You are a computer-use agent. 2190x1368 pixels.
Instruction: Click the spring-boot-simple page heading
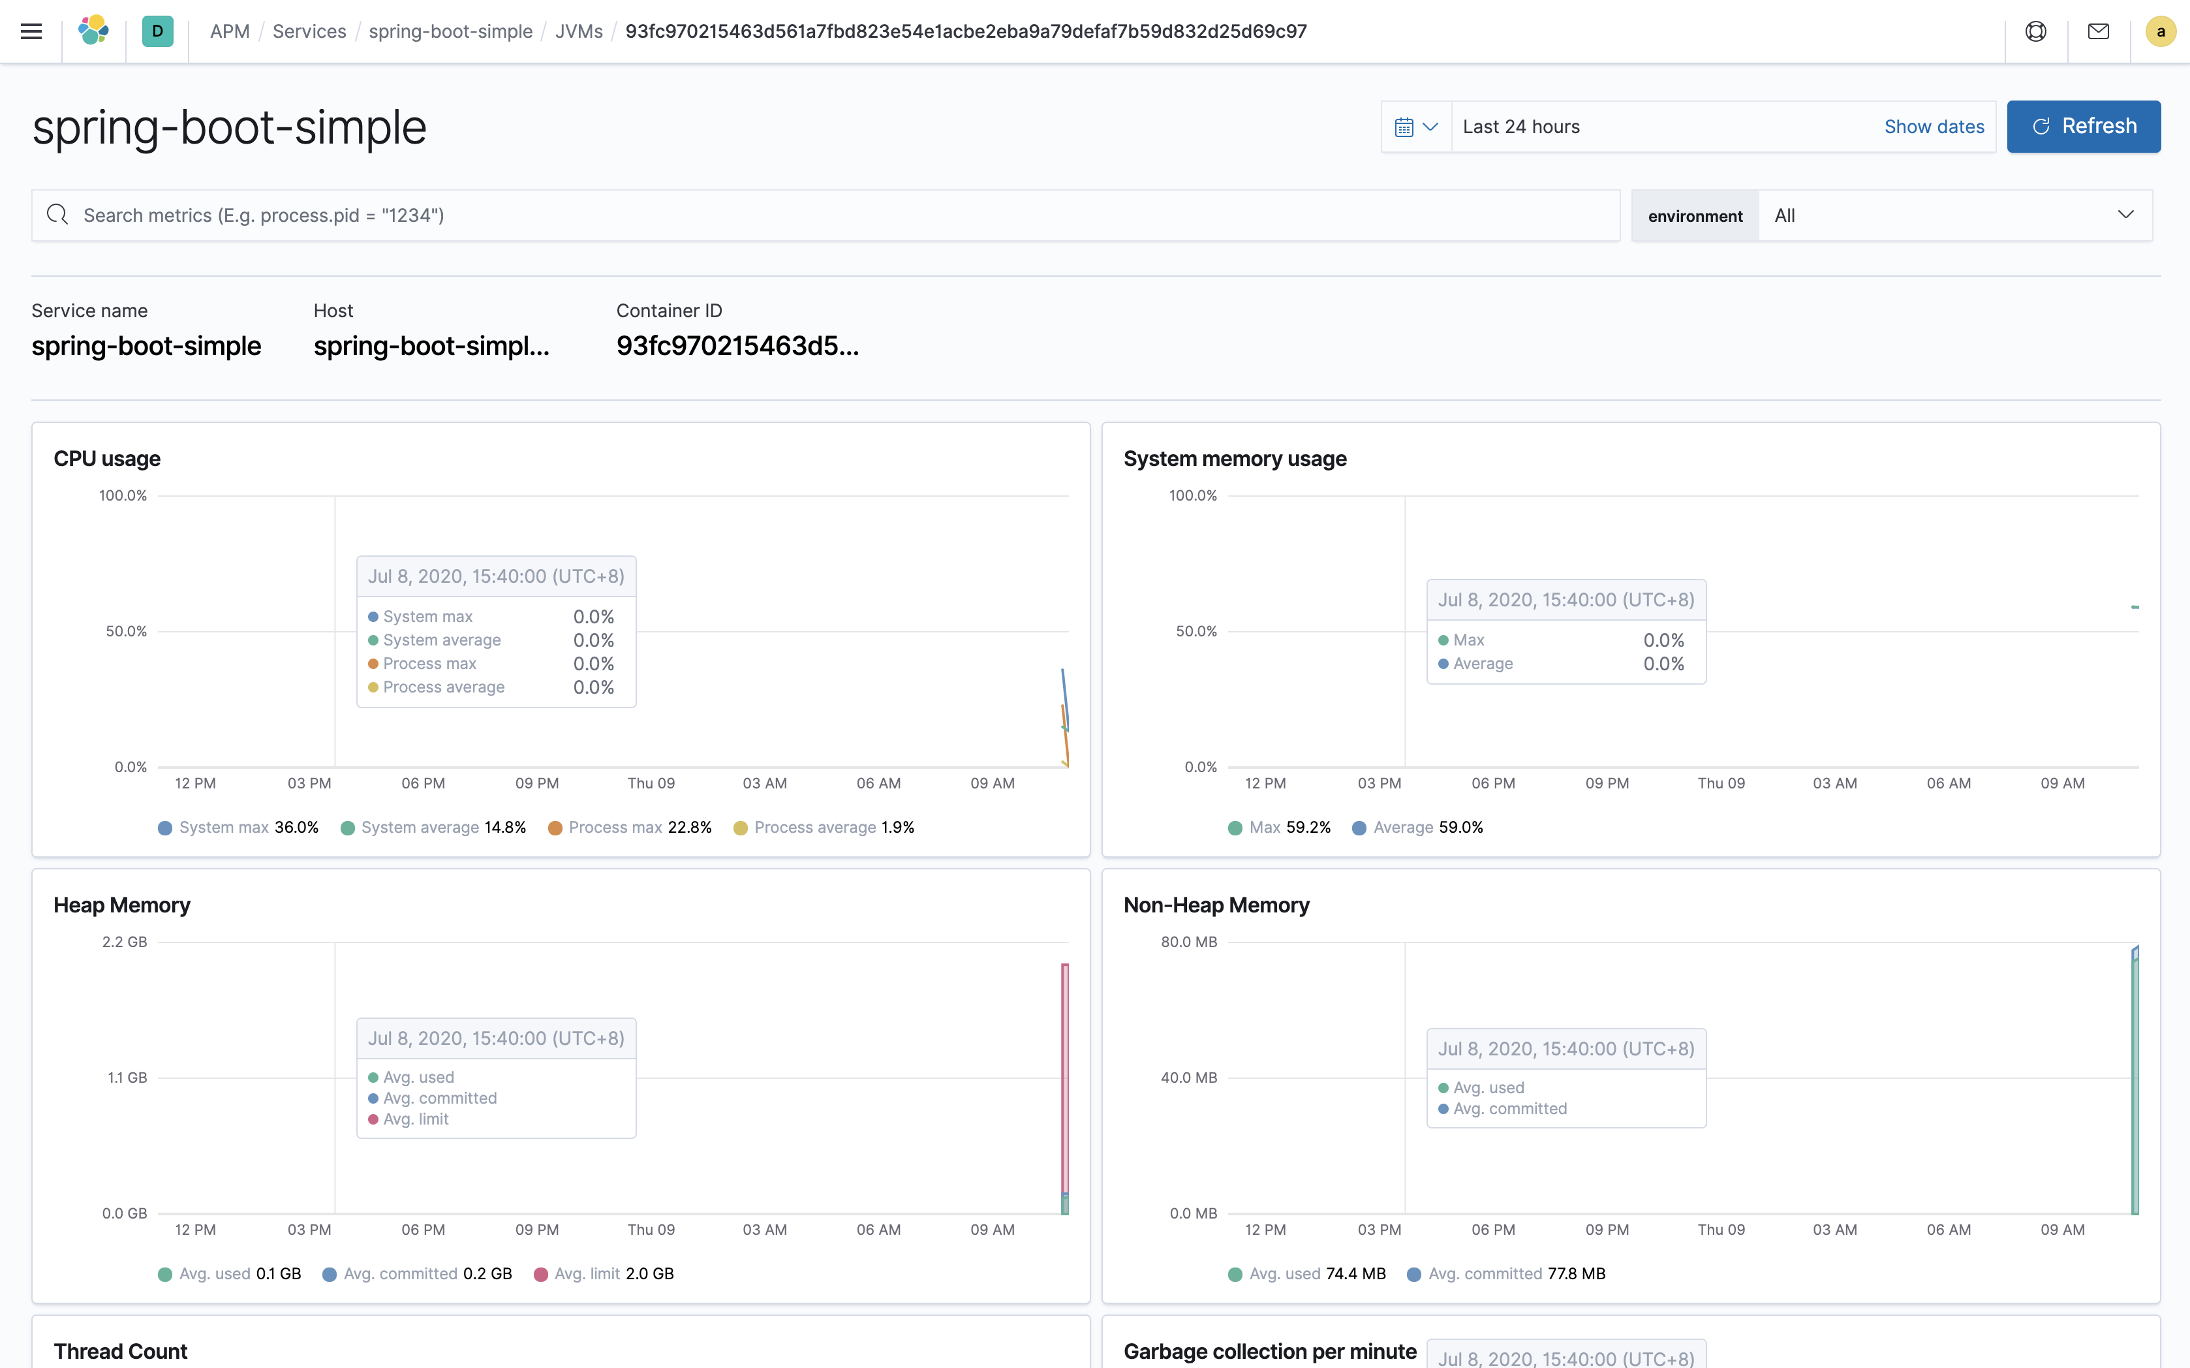point(229,127)
